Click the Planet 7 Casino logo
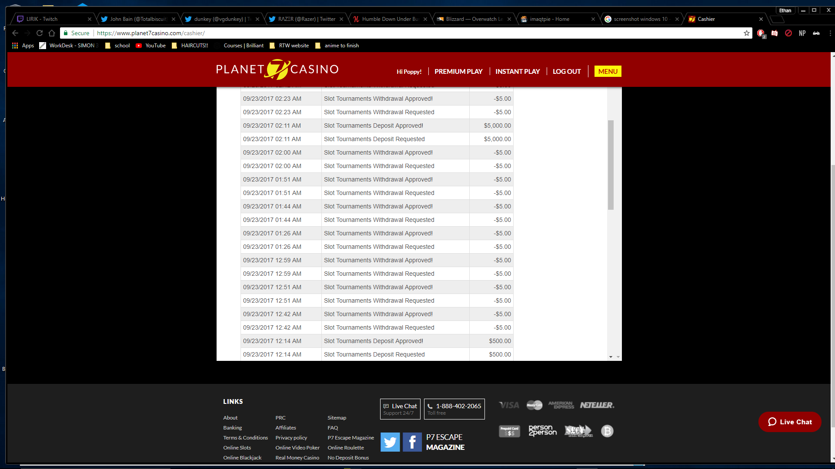This screenshot has height=469, width=835. [277, 69]
